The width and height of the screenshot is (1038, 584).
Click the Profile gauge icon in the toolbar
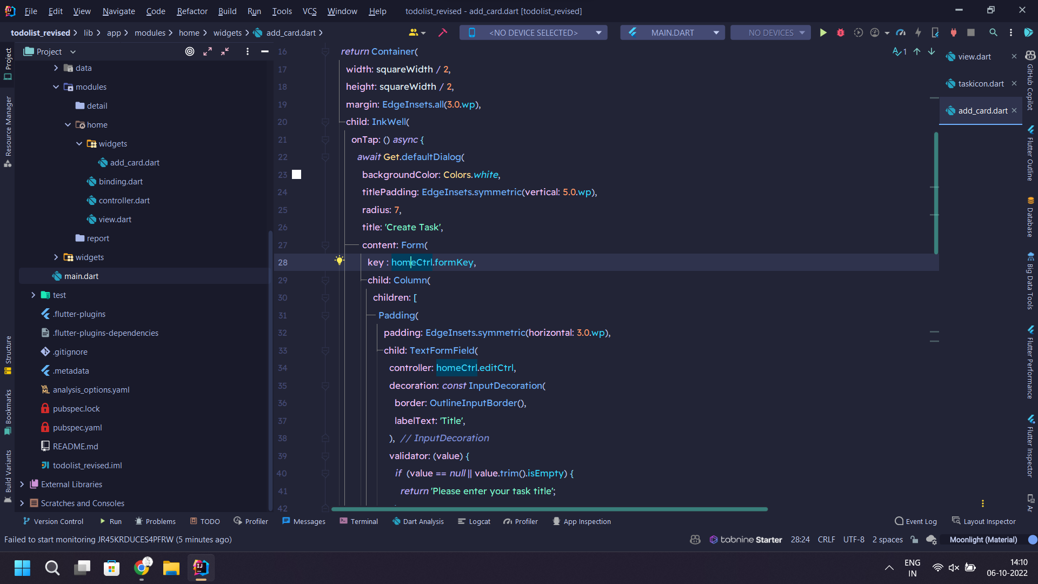875,33
